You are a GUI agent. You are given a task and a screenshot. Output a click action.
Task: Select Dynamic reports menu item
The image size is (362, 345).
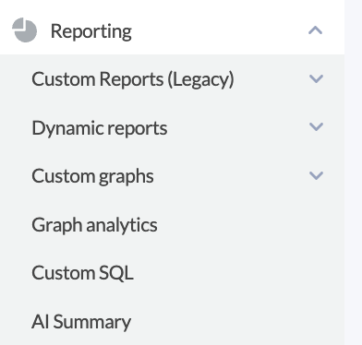click(x=100, y=128)
